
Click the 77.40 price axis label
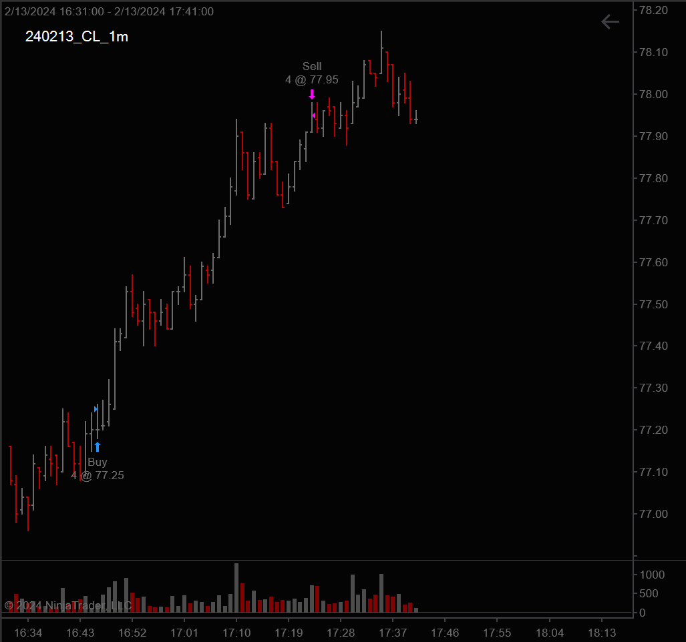click(654, 346)
